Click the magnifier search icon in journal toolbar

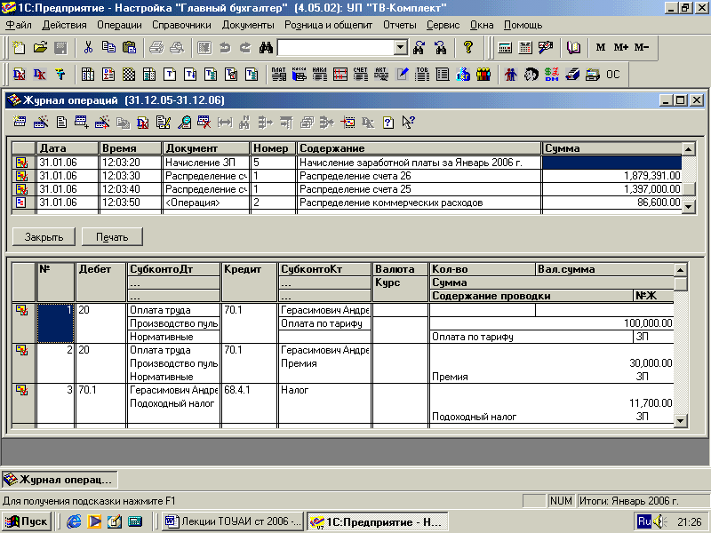pos(184,122)
